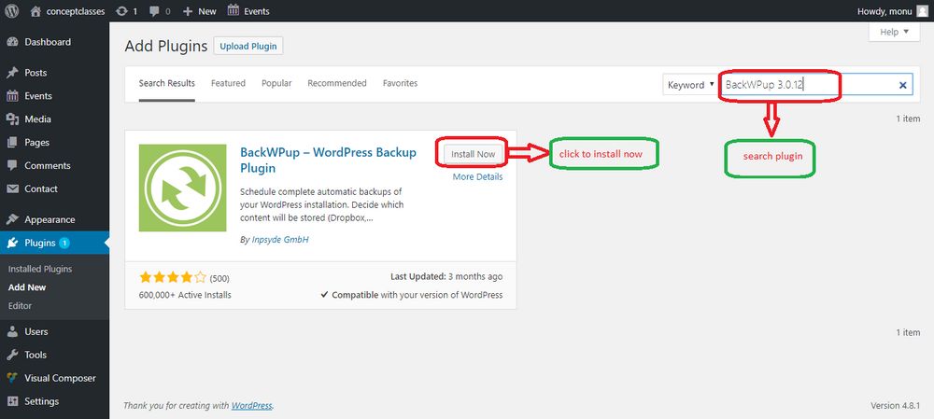Screen dimensions: 934x419
Task: Open Visual Composer from sidebar
Action: point(60,378)
